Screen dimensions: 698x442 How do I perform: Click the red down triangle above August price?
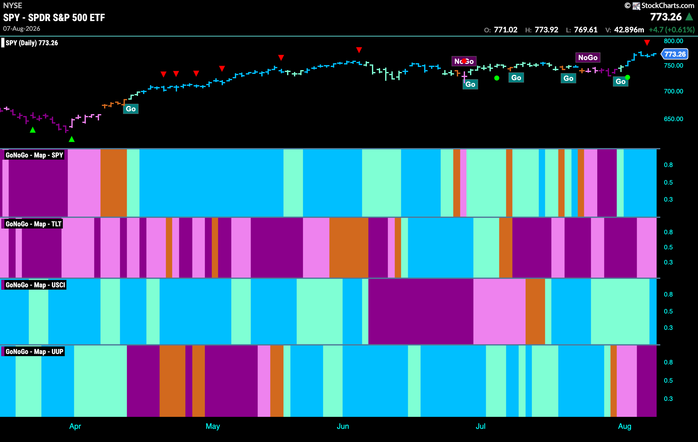coord(647,42)
